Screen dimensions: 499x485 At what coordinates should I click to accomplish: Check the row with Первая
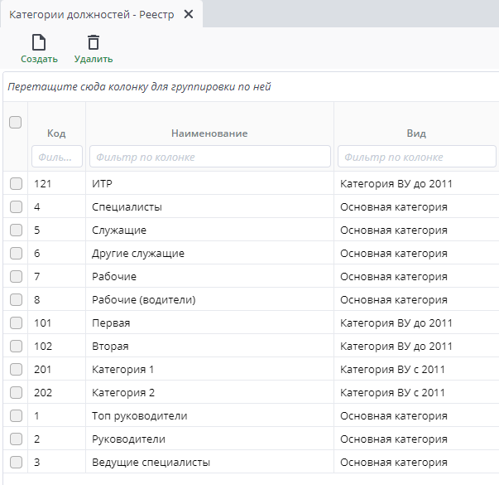click(x=16, y=323)
